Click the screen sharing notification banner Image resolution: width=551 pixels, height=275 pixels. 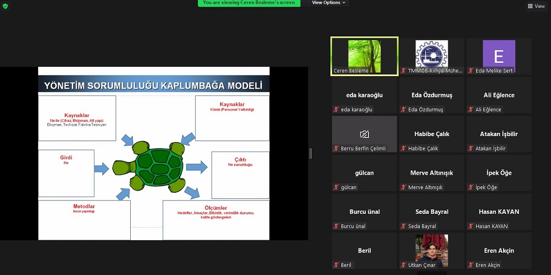(x=249, y=3)
